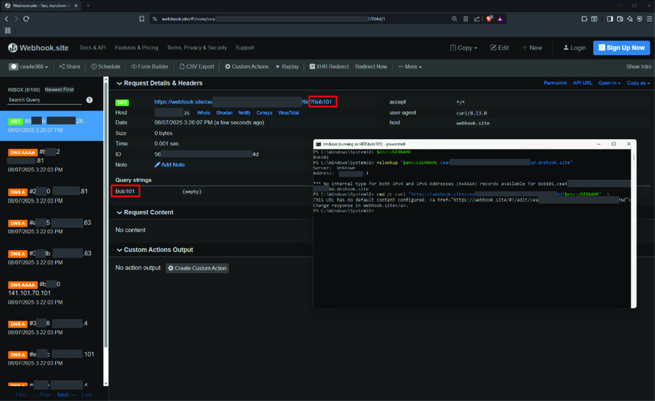
Task: Click the Brave Rewards triangle icon
Action: pos(500,19)
